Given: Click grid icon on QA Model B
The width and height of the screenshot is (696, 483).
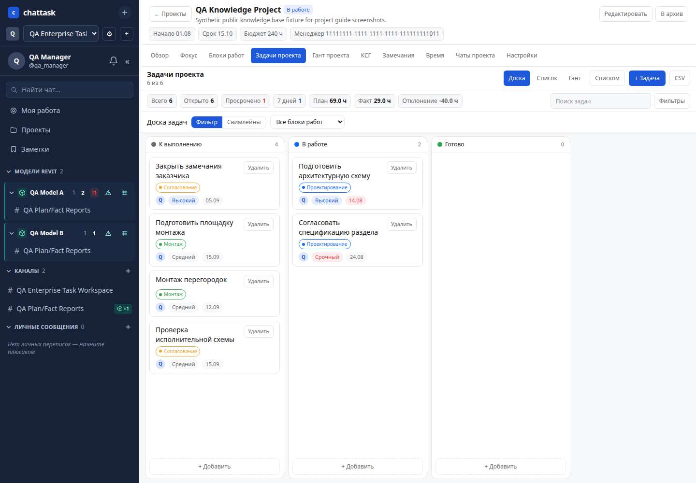Looking at the screenshot, I should pos(125,233).
